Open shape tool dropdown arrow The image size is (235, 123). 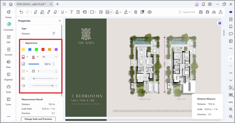(x=95, y=12)
